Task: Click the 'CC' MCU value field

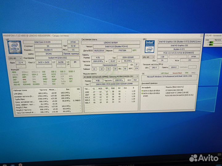Action: point(73,50)
